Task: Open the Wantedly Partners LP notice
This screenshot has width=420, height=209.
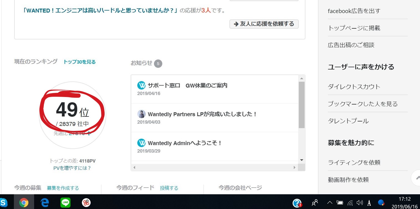Action: (202, 114)
